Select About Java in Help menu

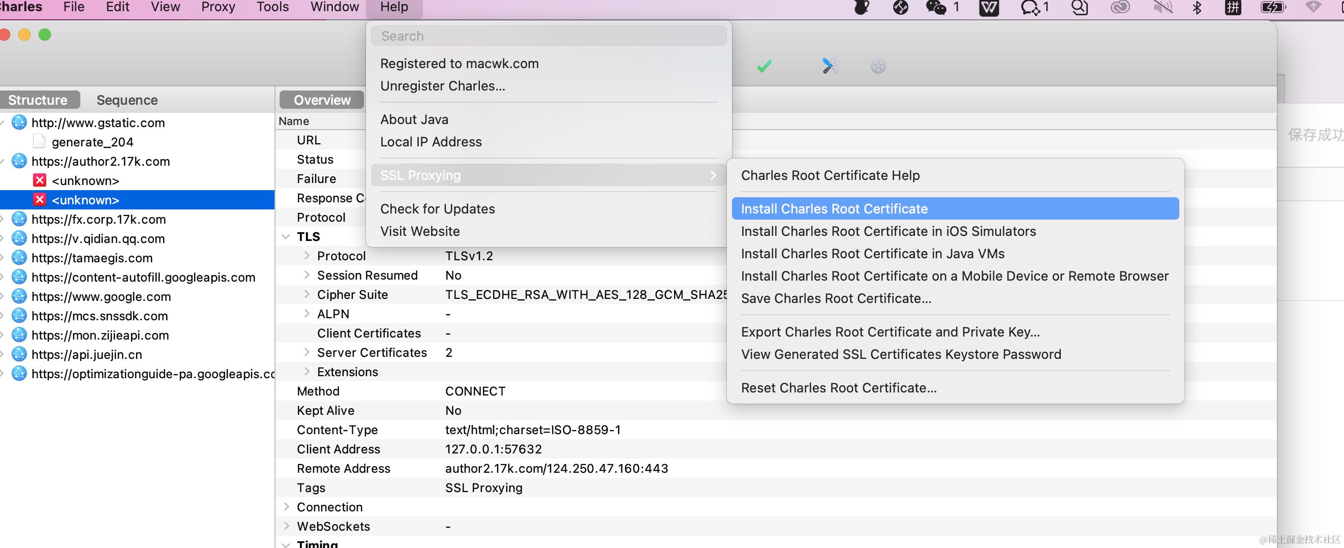(548, 119)
